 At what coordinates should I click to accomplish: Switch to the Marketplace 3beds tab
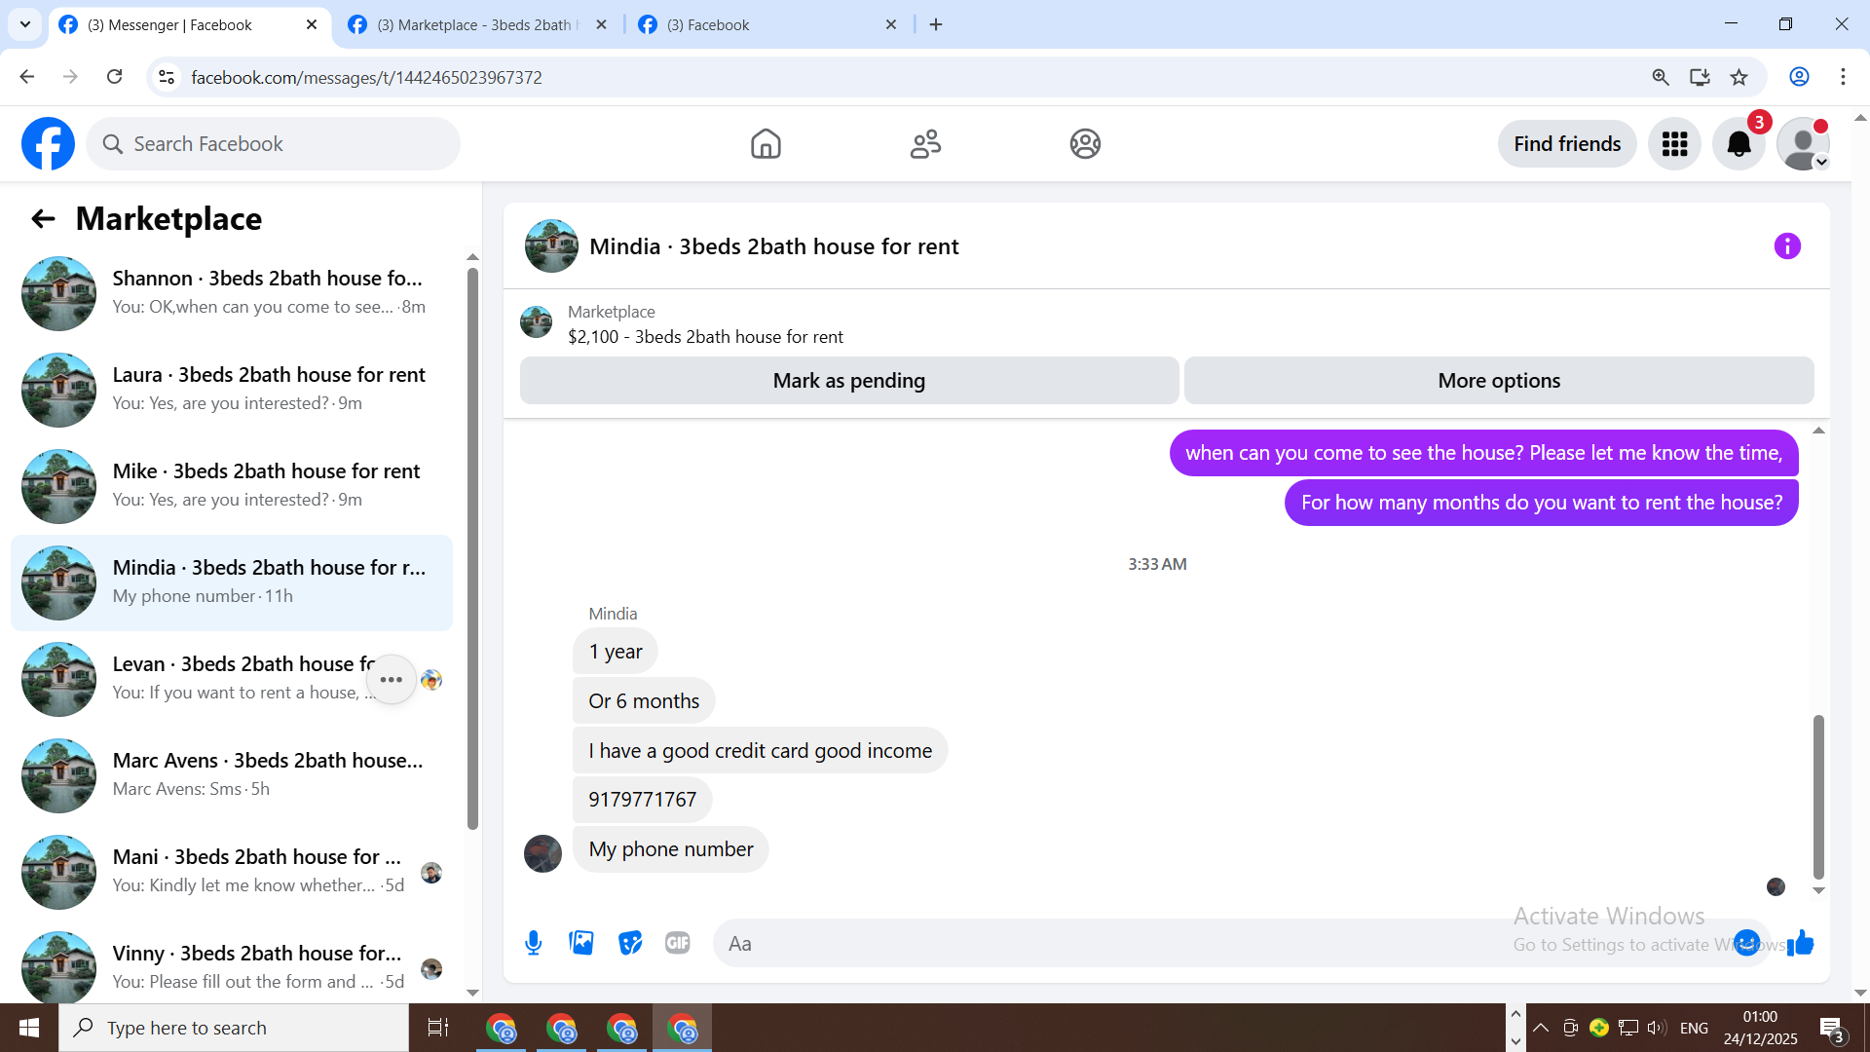tap(477, 24)
